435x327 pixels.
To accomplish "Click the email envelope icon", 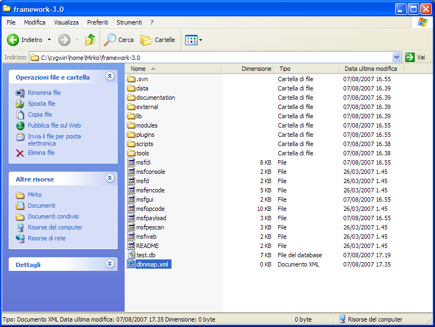I will 20,137.
